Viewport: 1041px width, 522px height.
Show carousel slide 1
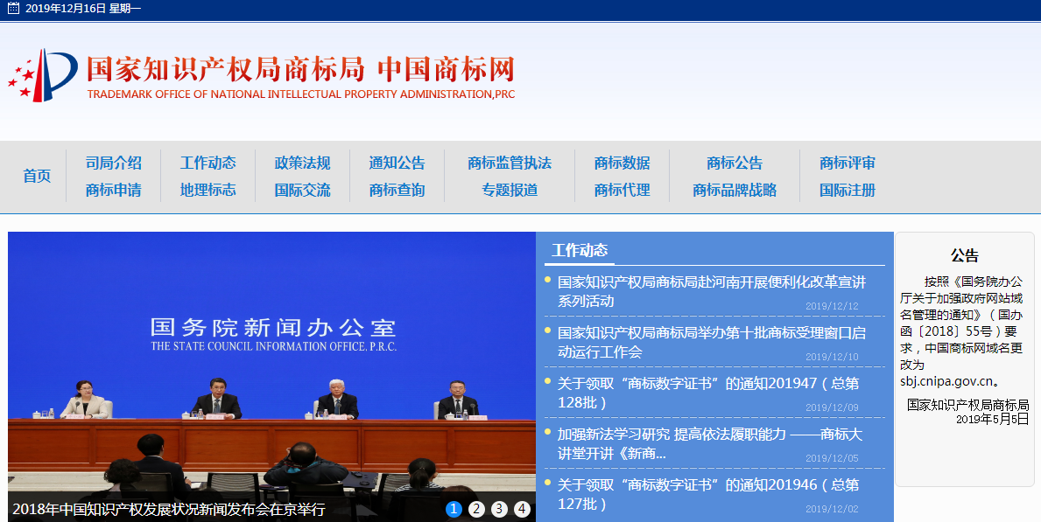click(x=454, y=509)
